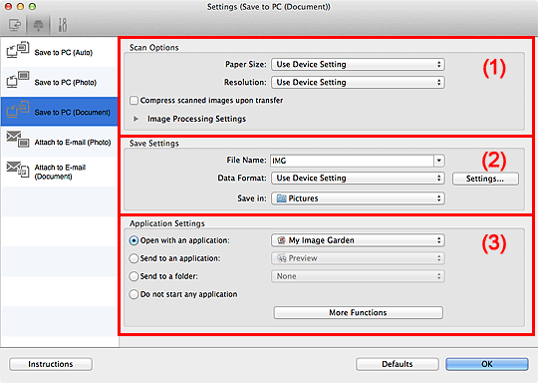Click the Save to PC (Document) icon
Screen dimensions: 538x383
[18, 110]
